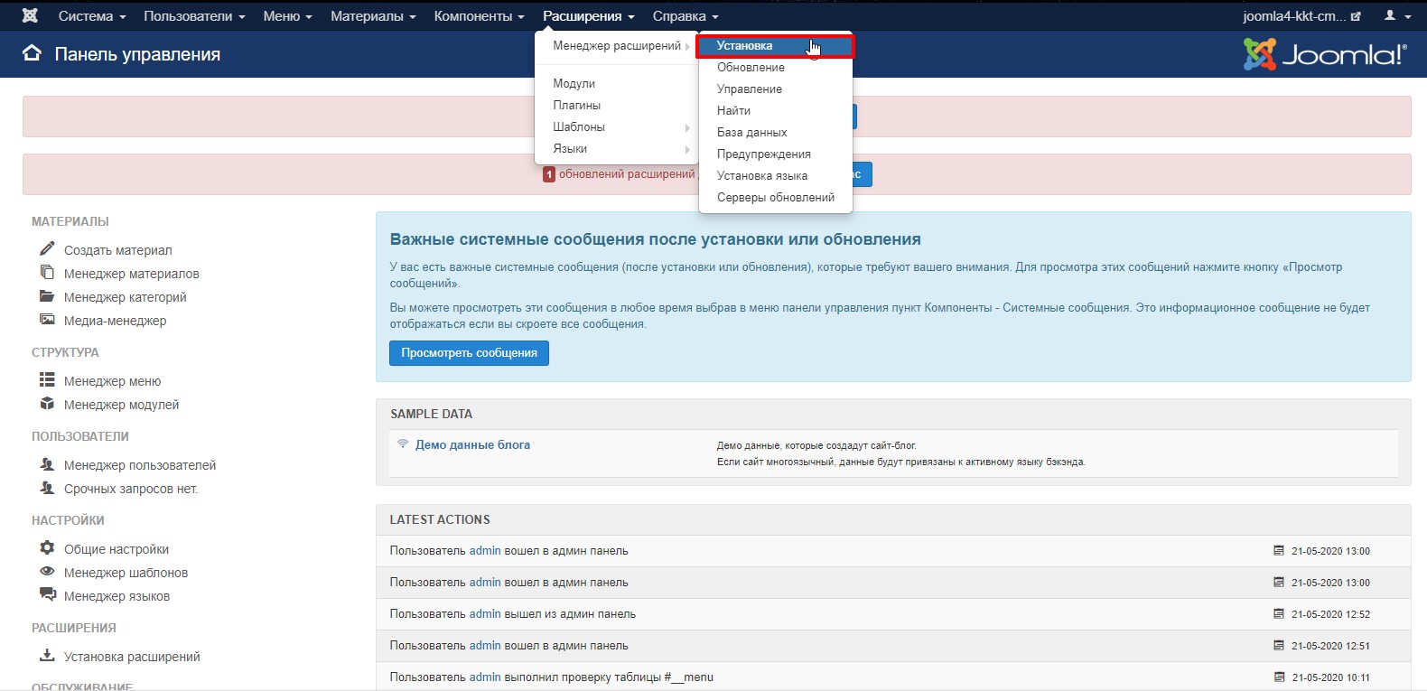Click admin link in вышел из админ панель row
This screenshot has height=691, width=1427.
coord(485,614)
